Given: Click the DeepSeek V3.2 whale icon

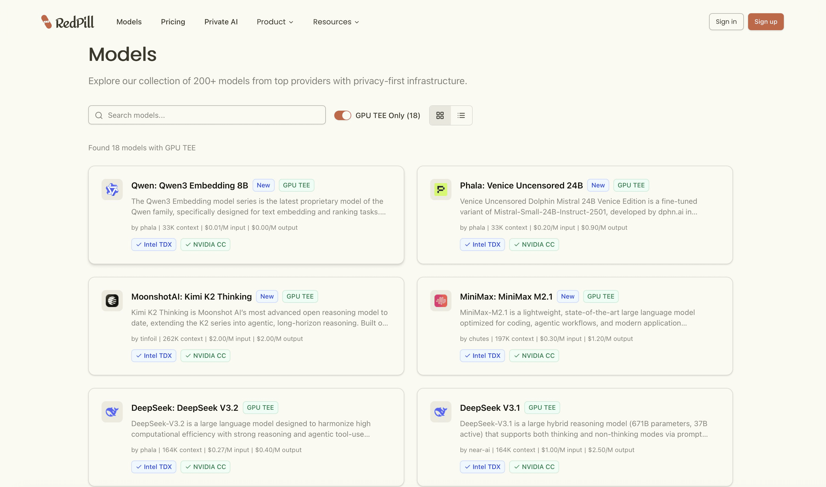Looking at the screenshot, I should (x=112, y=412).
